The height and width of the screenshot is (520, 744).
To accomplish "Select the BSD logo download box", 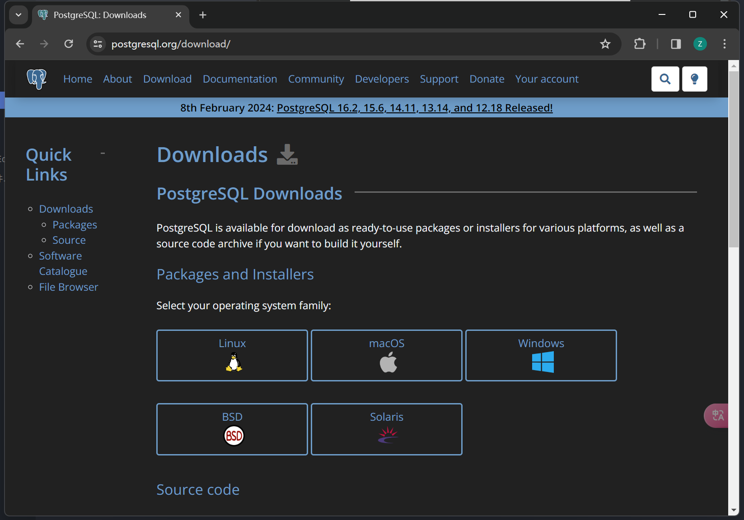I will click(x=232, y=429).
